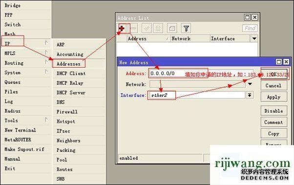Expand the MPLS submenu

pos(26,53)
